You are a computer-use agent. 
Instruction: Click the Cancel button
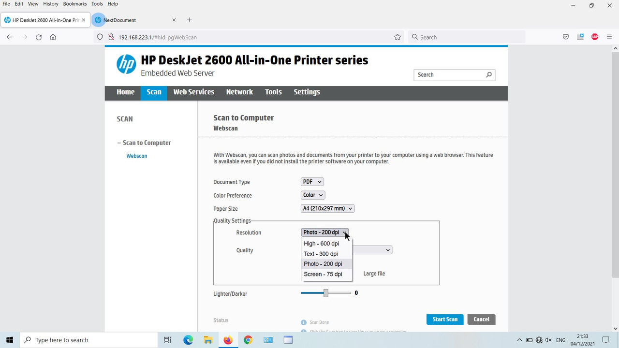482,319
